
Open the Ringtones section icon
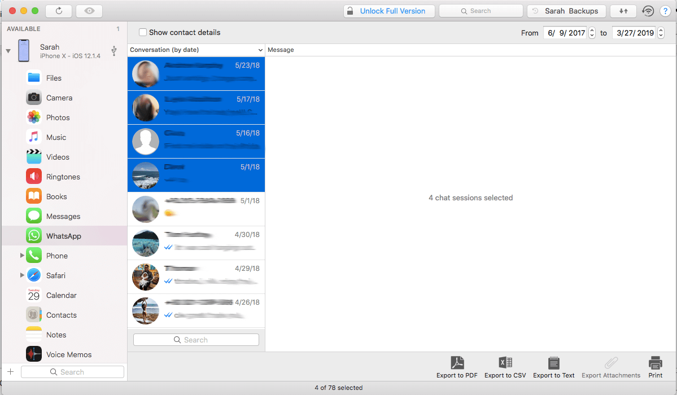(34, 177)
